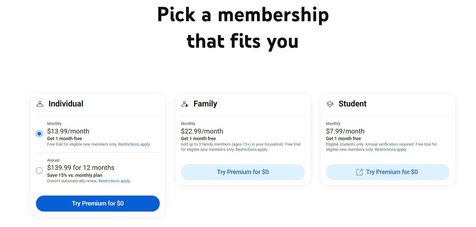
Task: Click the Student plan heading
Action: click(352, 104)
